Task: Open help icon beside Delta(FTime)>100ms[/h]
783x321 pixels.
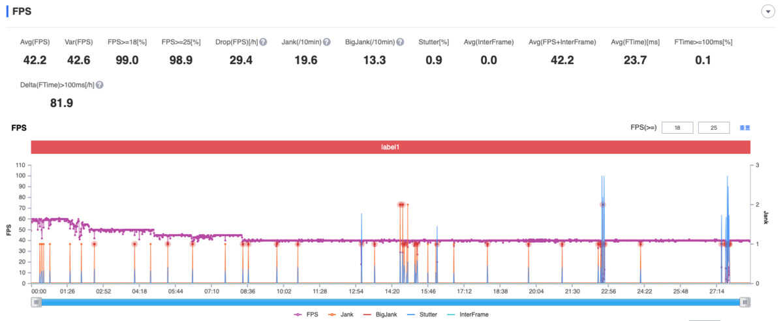Action: [100, 85]
